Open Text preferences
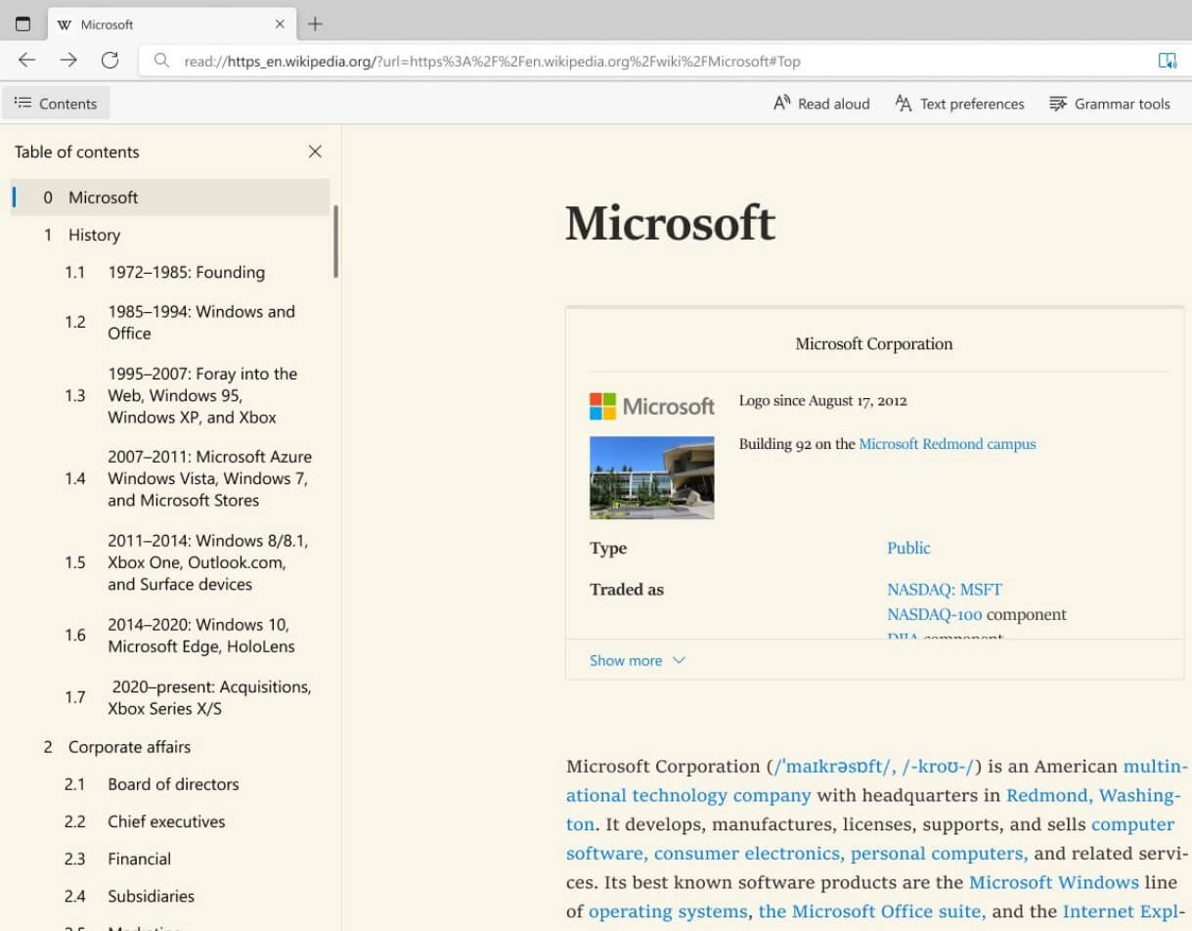 point(959,104)
